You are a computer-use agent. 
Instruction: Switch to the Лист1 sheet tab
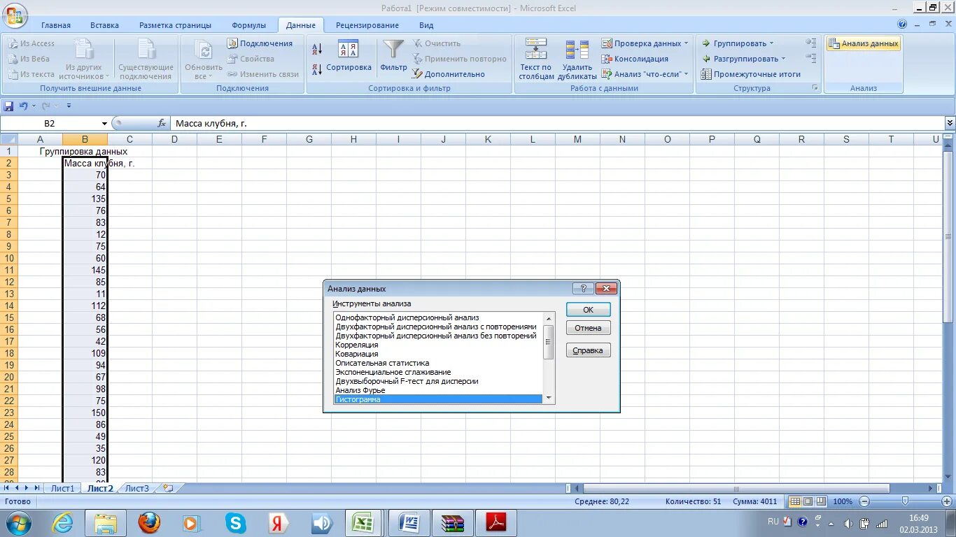[x=62, y=488]
